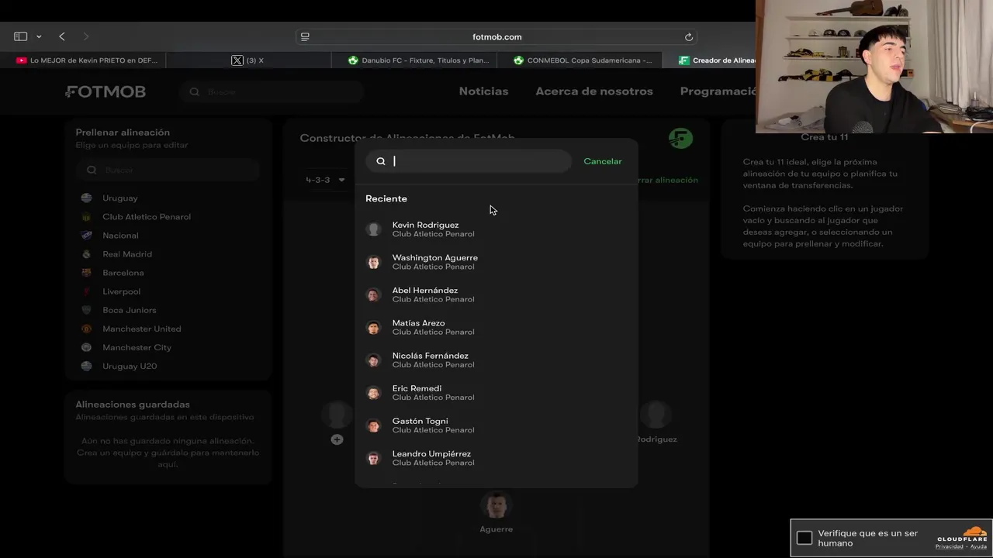Click the Rodriguez player slot on the pitch
This screenshot has width=993, height=558.
656,422
